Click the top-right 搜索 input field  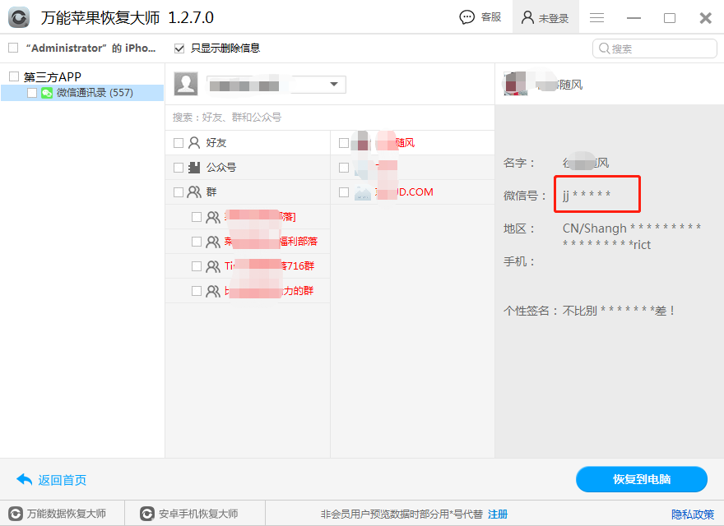coord(654,48)
